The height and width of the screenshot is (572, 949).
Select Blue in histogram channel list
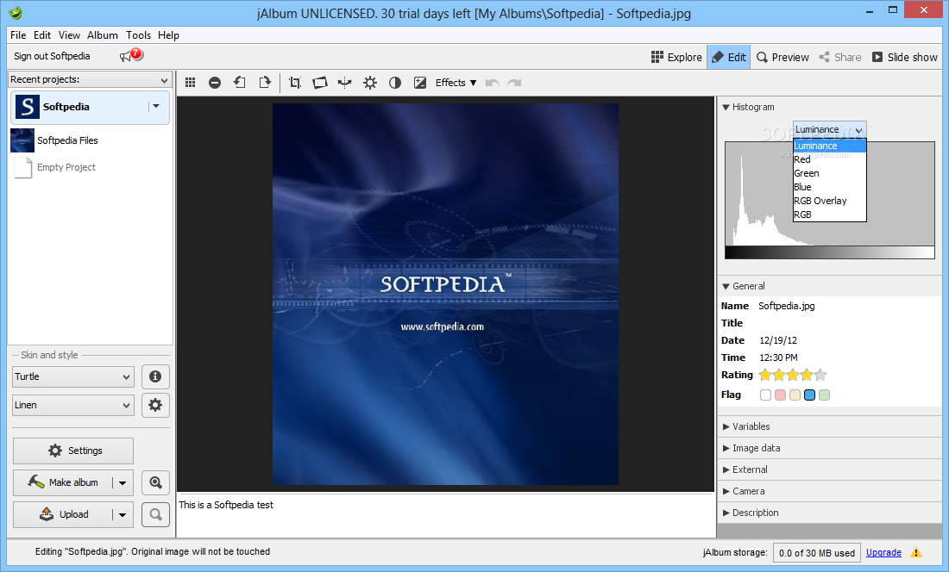click(830, 187)
